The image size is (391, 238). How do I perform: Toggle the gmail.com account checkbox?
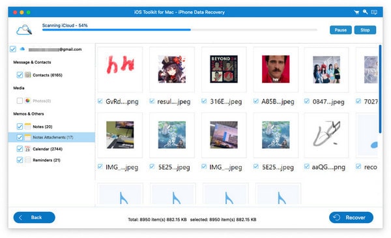pyautogui.click(x=13, y=49)
